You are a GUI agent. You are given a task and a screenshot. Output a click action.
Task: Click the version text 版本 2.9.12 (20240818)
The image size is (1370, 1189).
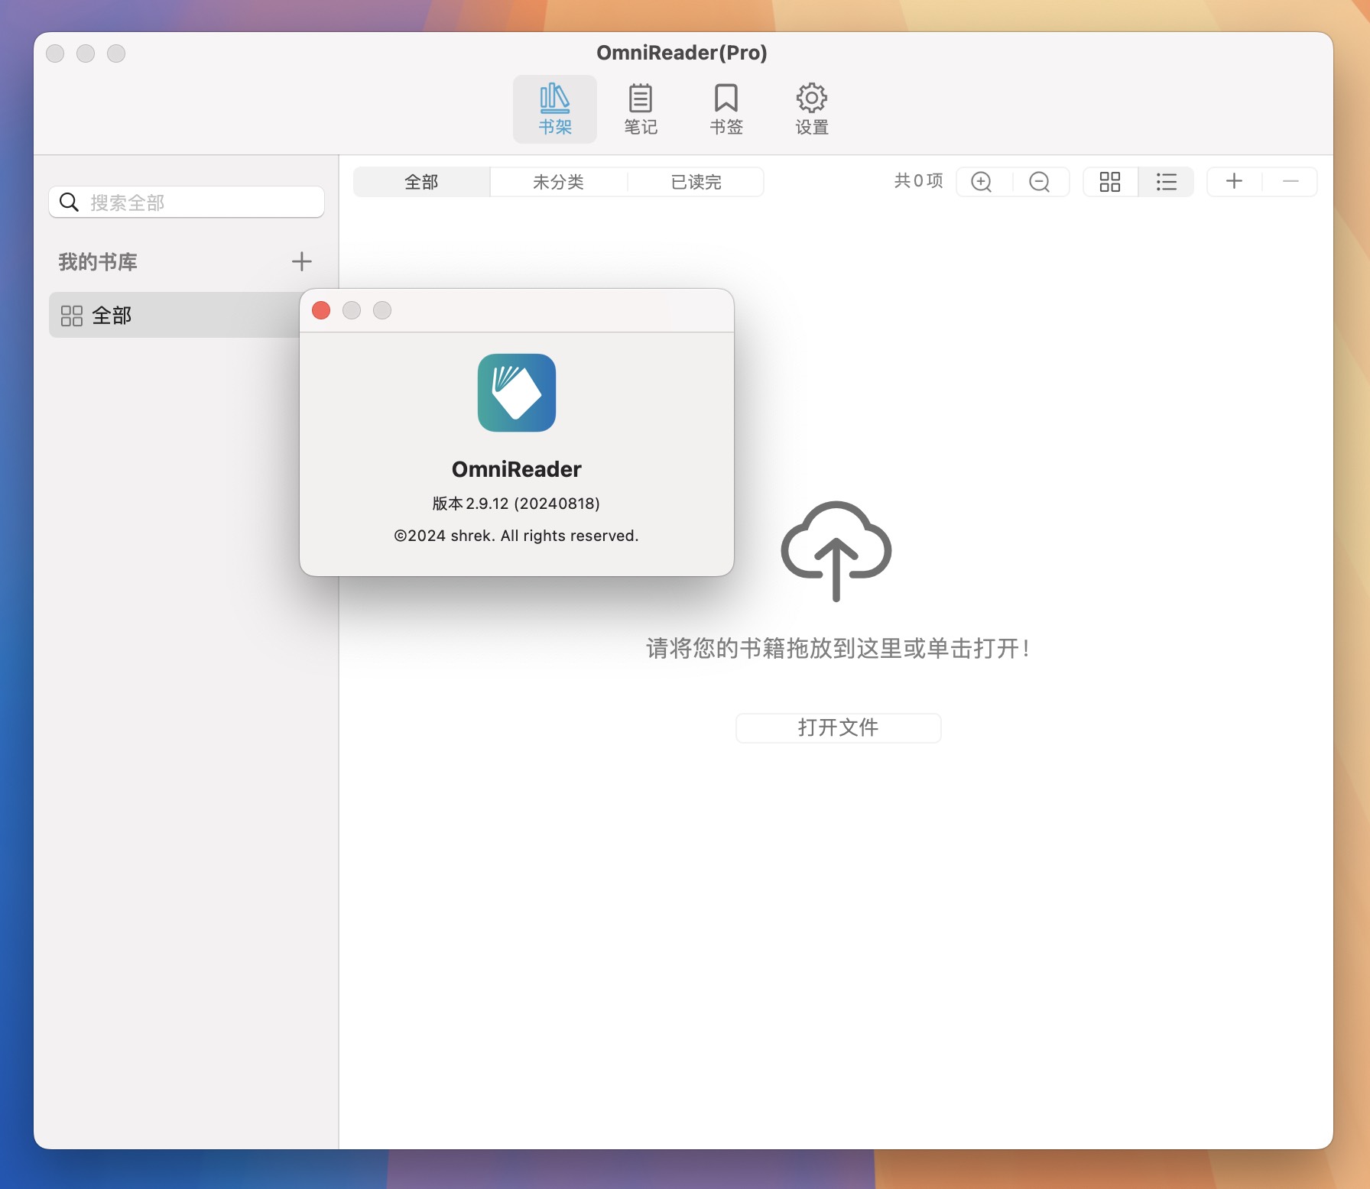516,504
